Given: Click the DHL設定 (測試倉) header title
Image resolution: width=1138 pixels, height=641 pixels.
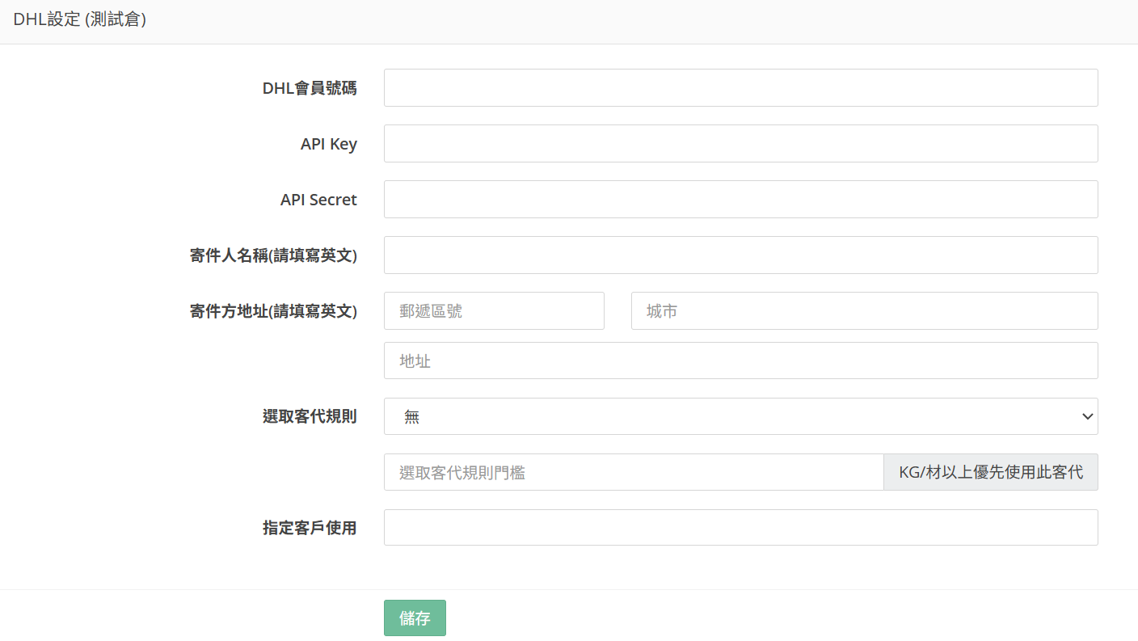Looking at the screenshot, I should 79,19.
